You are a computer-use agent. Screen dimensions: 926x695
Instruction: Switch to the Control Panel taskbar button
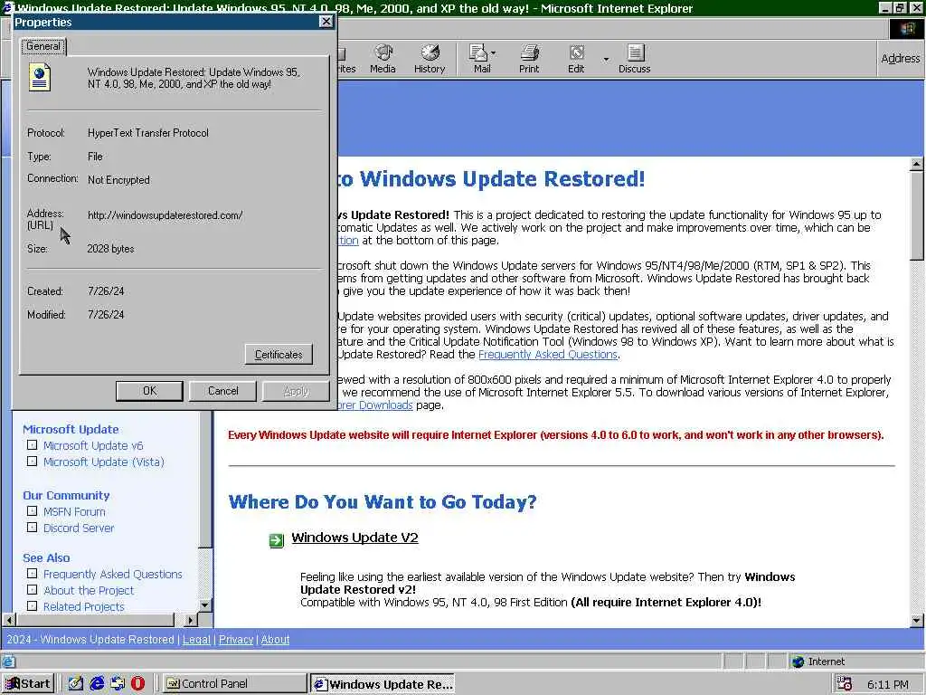(x=234, y=684)
